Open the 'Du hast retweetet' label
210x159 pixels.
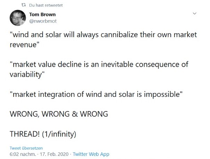click(x=46, y=5)
